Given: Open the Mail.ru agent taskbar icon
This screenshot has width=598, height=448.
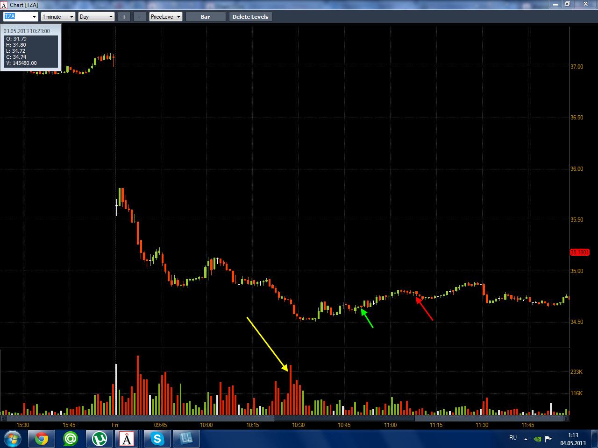Looking at the screenshot, I should (71, 439).
